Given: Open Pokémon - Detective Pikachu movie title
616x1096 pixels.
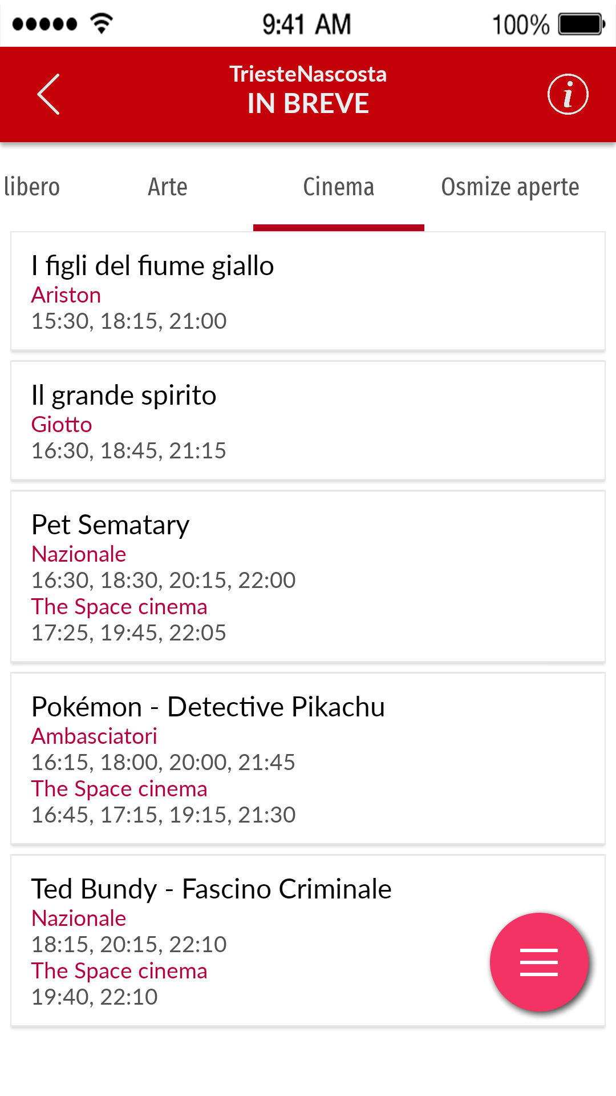Looking at the screenshot, I should coord(208,707).
